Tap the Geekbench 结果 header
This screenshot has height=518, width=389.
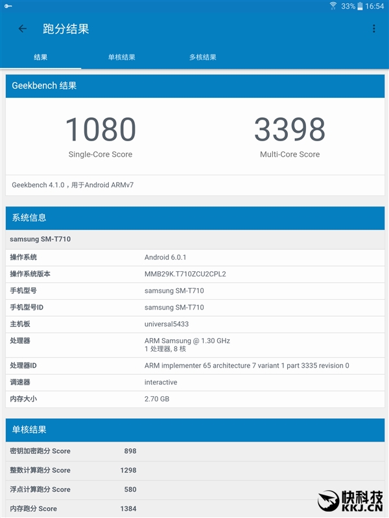pos(195,86)
